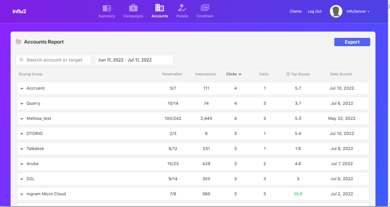Expand the D2L row chevron
Image resolution: width=390 pixels, height=207 pixels.
pos(22,179)
